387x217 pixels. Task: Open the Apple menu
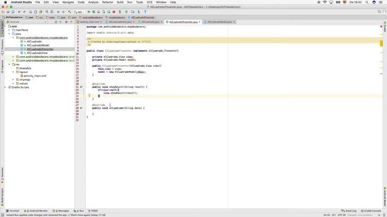[5, 2]
